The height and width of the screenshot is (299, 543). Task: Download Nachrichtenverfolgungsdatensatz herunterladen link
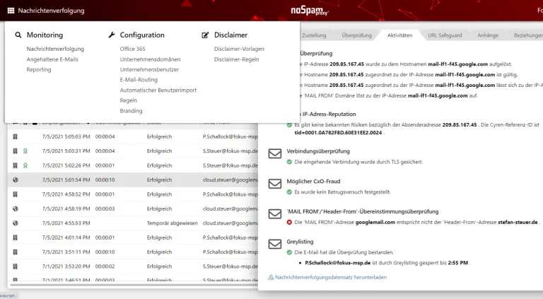(331, 277)
